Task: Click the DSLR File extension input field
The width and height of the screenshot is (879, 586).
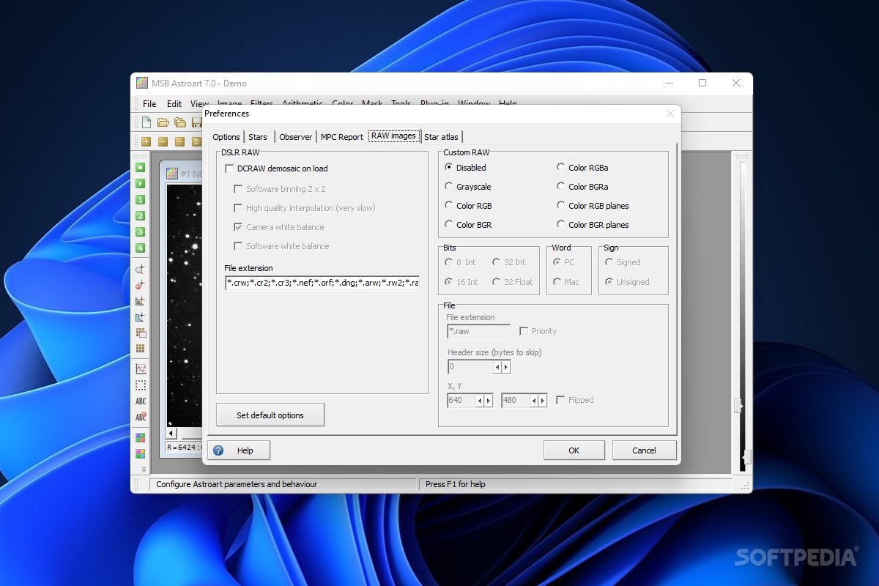Action: click(x=322, y=283)
